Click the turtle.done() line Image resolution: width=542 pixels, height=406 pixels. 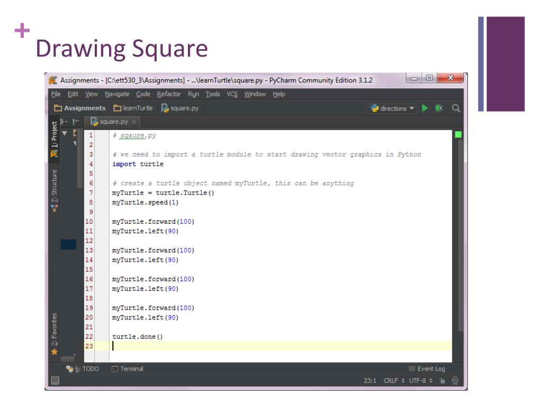(137, 337)
